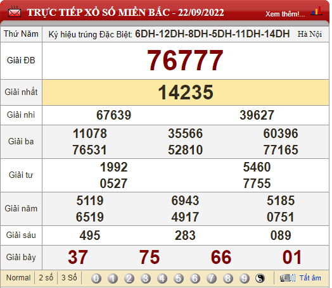Viewport: 332px width, 288px height.
Task: Click second prize number 39627
Action: tap(257, 115)
